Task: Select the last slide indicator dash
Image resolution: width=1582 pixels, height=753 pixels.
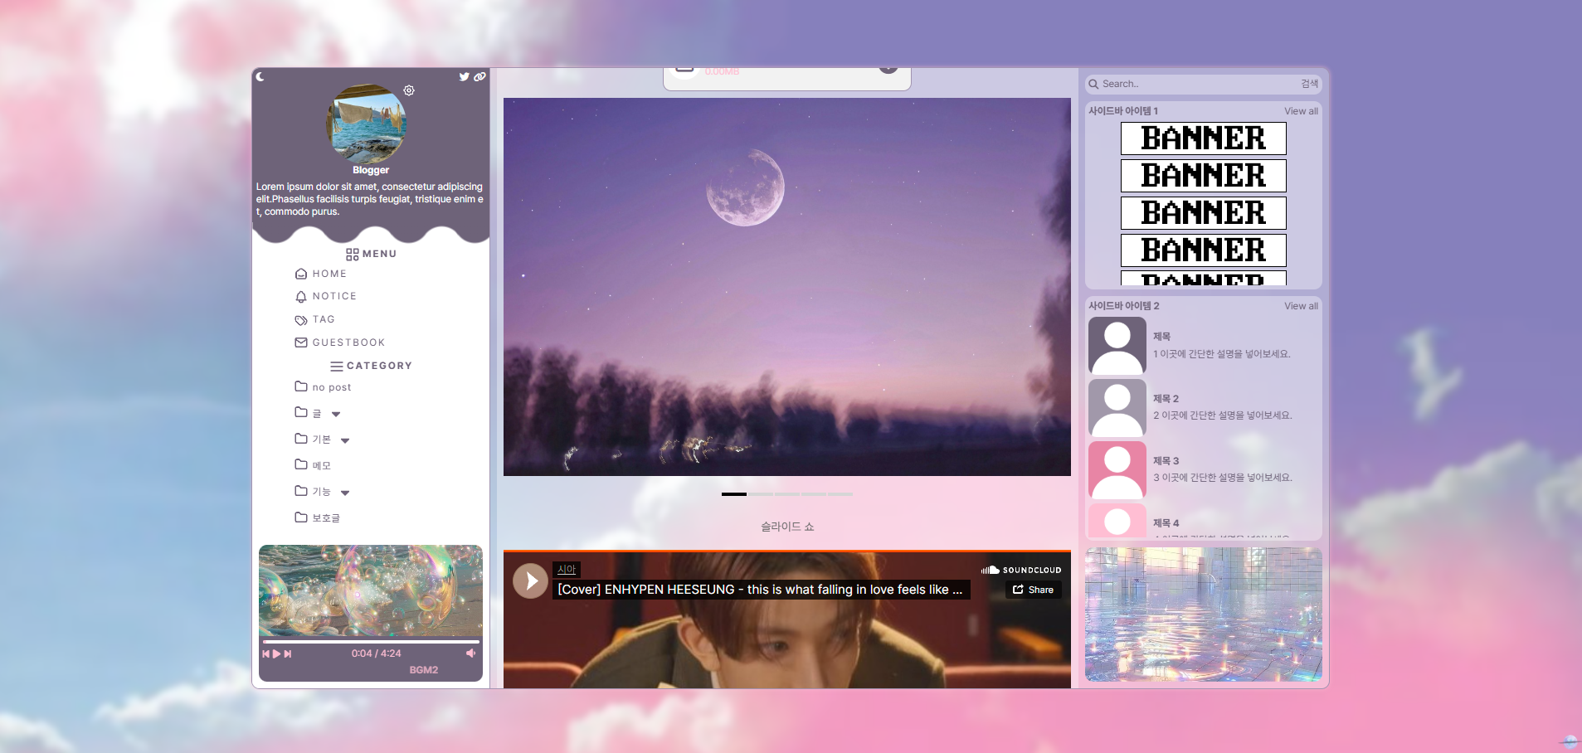Action: (x=840, y=494)
